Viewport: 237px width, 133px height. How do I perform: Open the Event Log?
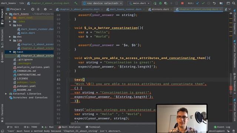(x=222, y=127)
